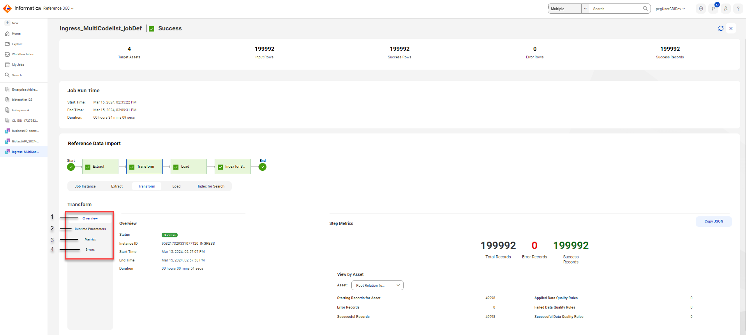Click the magnifier icon in search box
Viewport: 746px width, 335px height.
click(x=645, y=9)
